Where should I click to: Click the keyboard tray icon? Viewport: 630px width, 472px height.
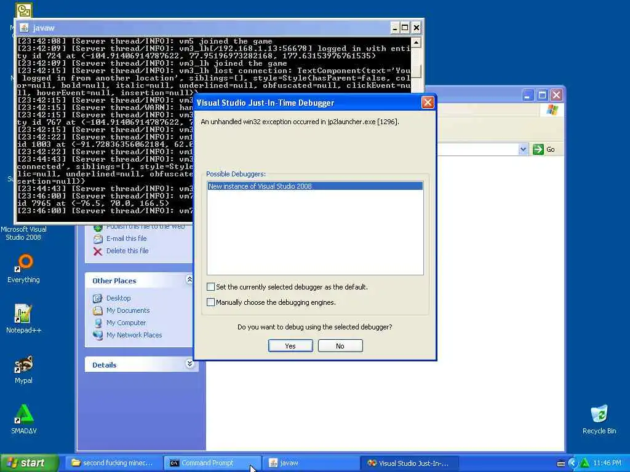click(x=561, y=464)
